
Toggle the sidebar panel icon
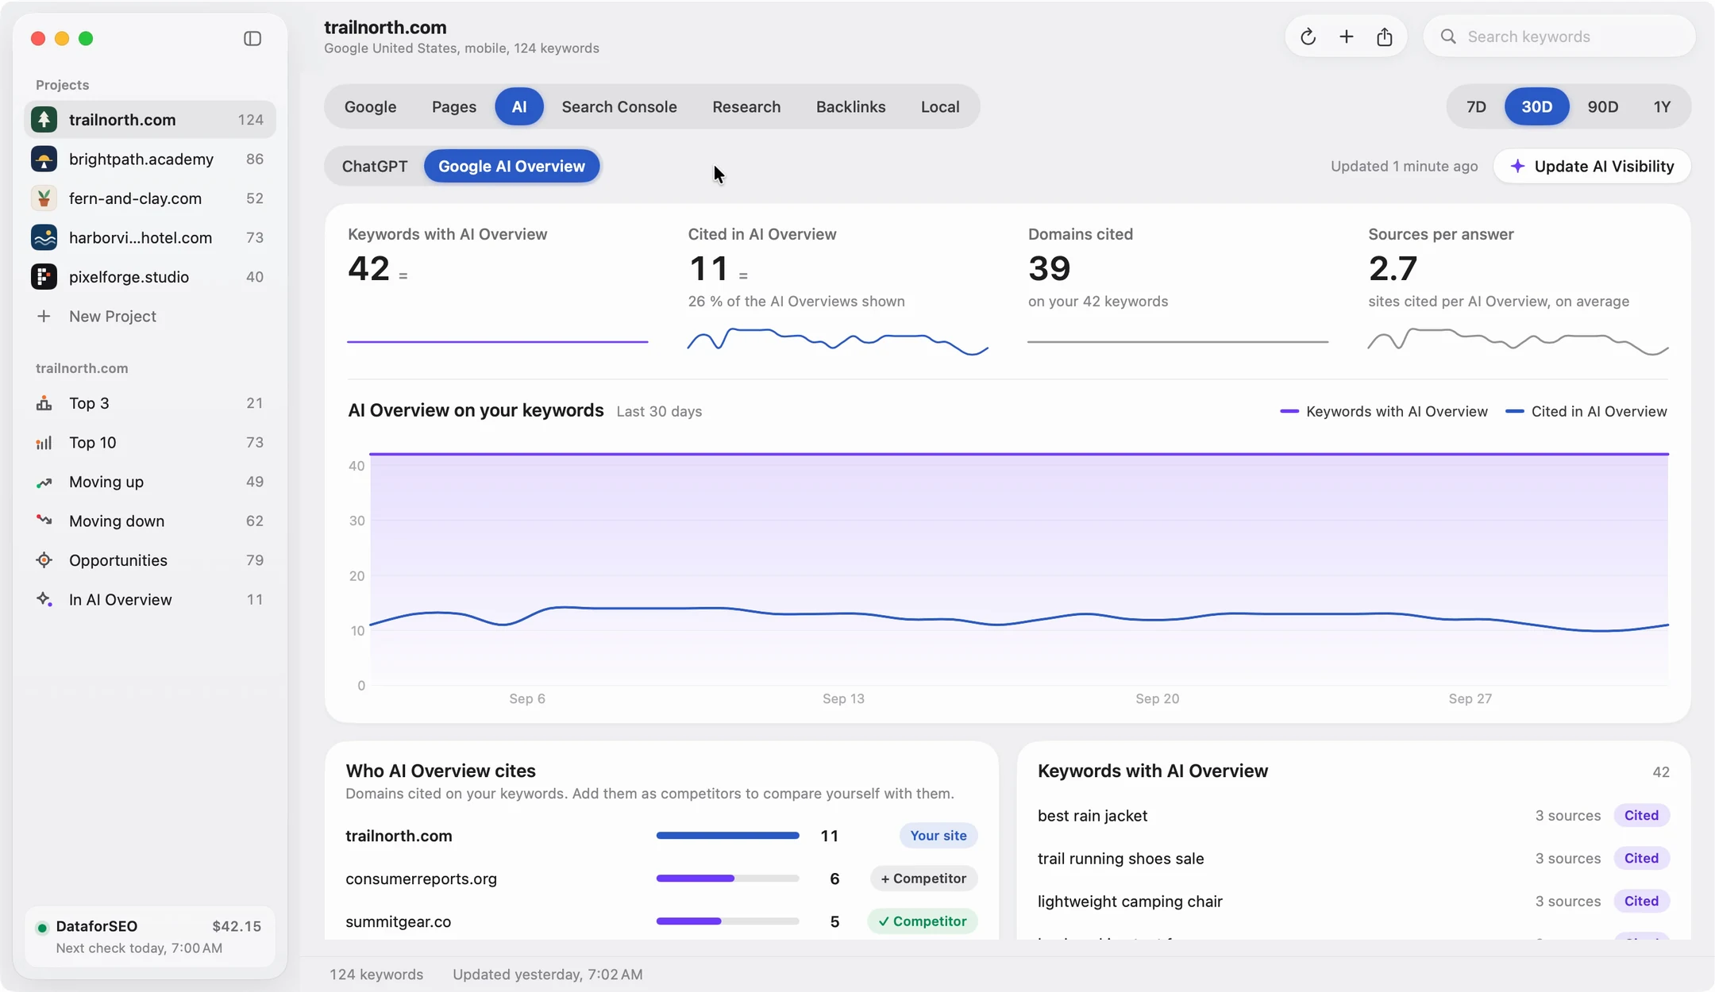click(x=252, y=38)
